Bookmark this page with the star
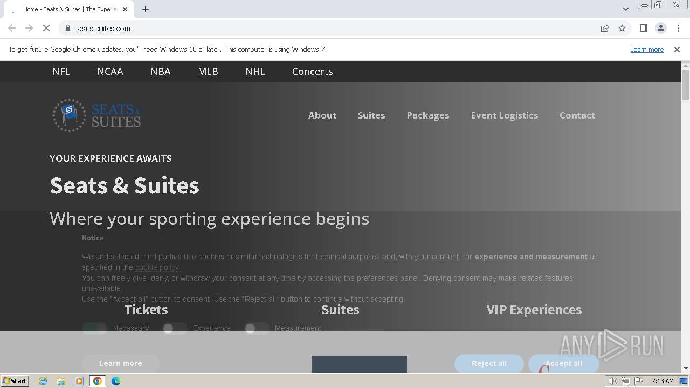The height and width of the screenshot is (388, 690). pos(622,28)
